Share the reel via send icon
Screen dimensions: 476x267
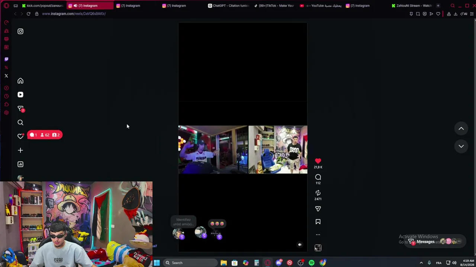point(318,209)
